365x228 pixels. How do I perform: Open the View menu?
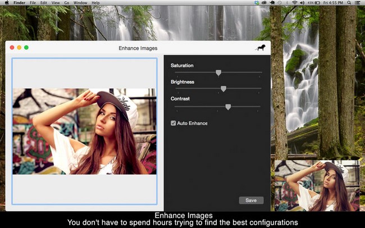[x=56, y=3]
